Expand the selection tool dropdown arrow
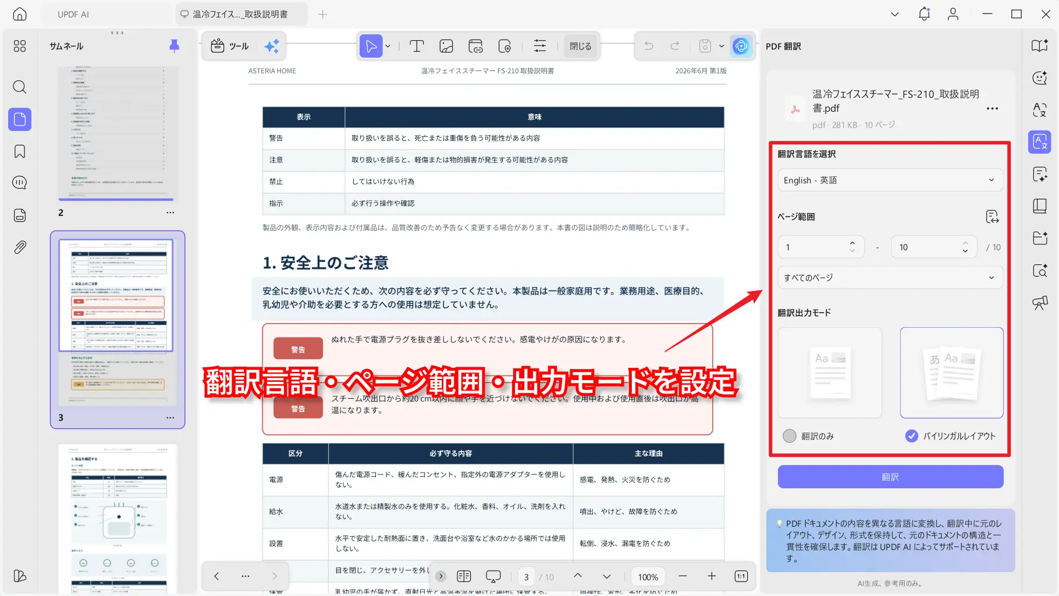Image resolution: width=1059 pixels, height=596 pixels. [388, 46]
